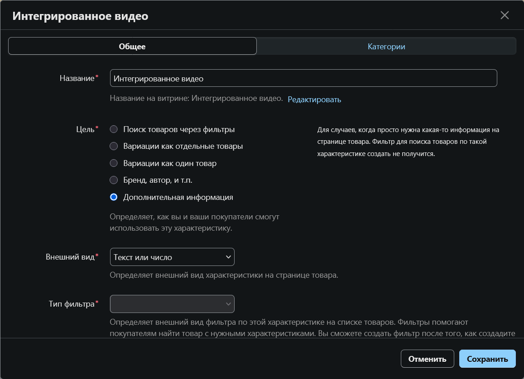Click the dialog title Интегрированное видео
The height and width of the screenshot is (379, 524).
80,16
